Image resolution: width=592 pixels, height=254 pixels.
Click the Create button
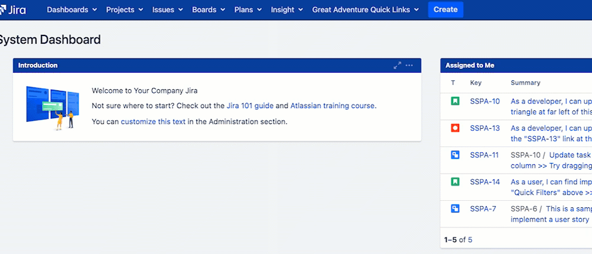[x=445, y=10]
